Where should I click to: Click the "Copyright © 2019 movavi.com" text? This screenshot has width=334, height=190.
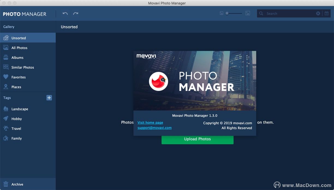(228, 123)
